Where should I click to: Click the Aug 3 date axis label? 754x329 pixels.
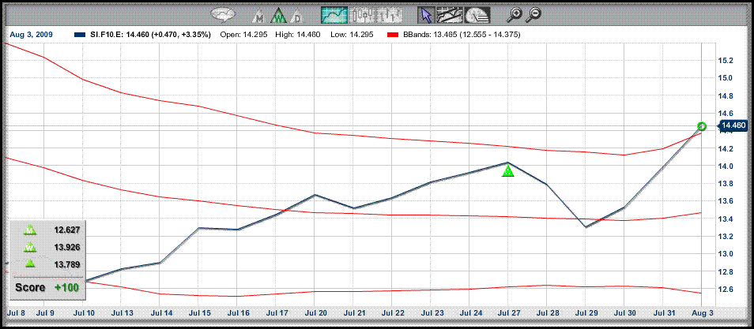(x=702, y=312)
